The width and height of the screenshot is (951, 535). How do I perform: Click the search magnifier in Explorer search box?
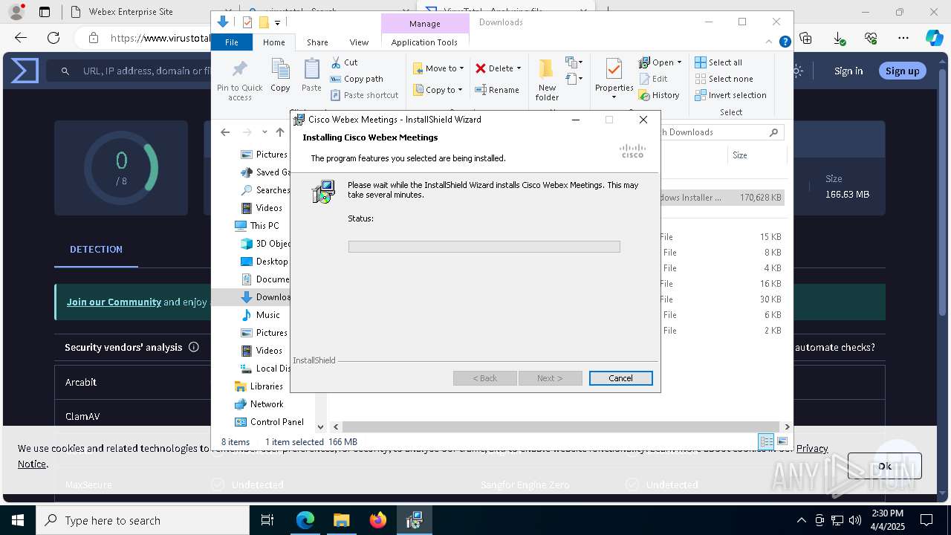(773, 132)
